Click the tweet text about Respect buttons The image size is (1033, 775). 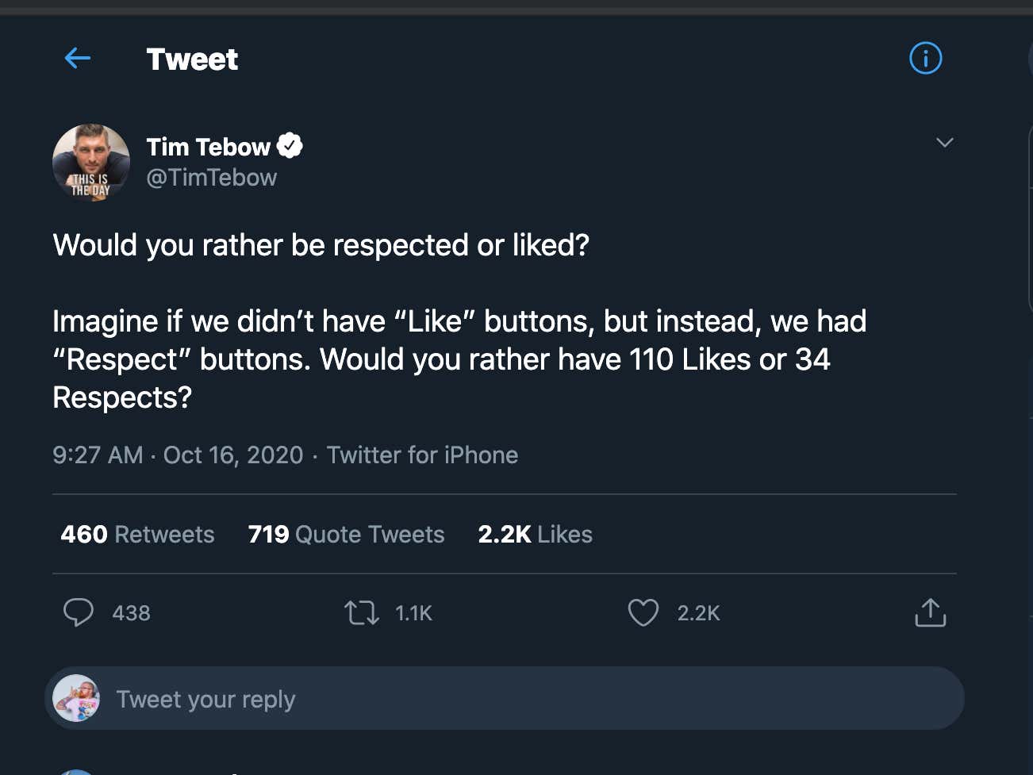click(x=459, y=359)
